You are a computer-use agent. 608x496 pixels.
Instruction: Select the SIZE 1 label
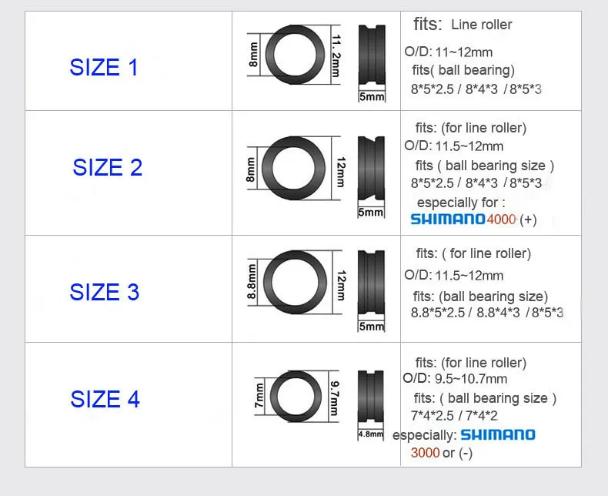click(x=104, y=68)
